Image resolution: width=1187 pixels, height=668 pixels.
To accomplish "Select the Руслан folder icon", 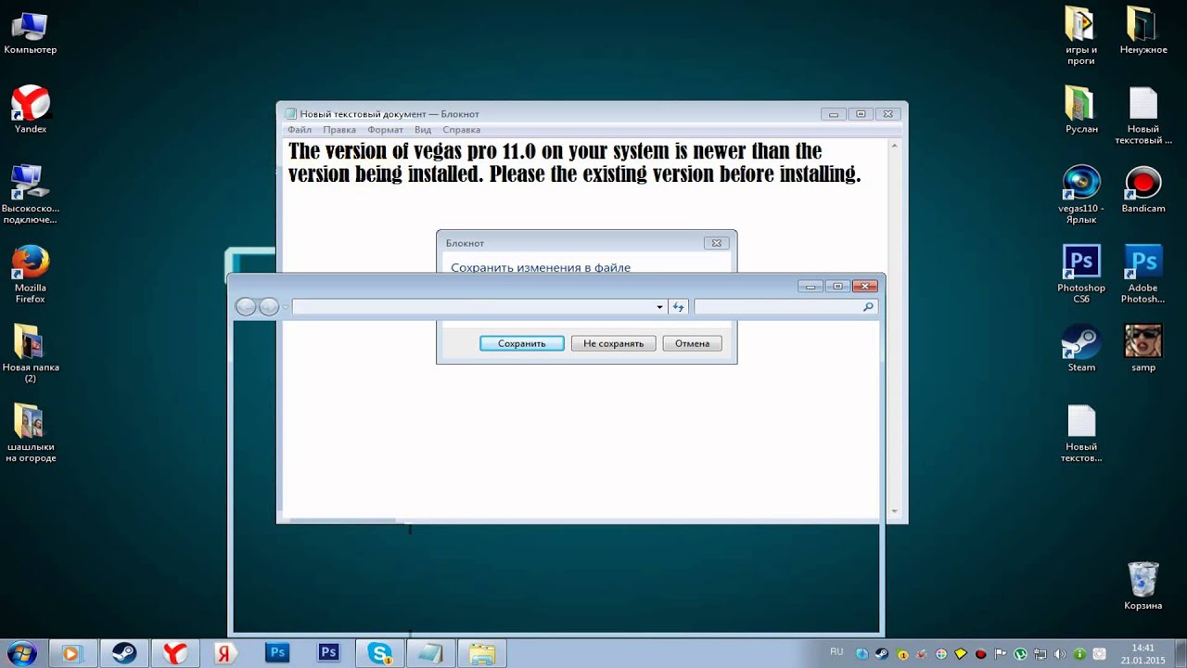I will tap(1081, 109).
